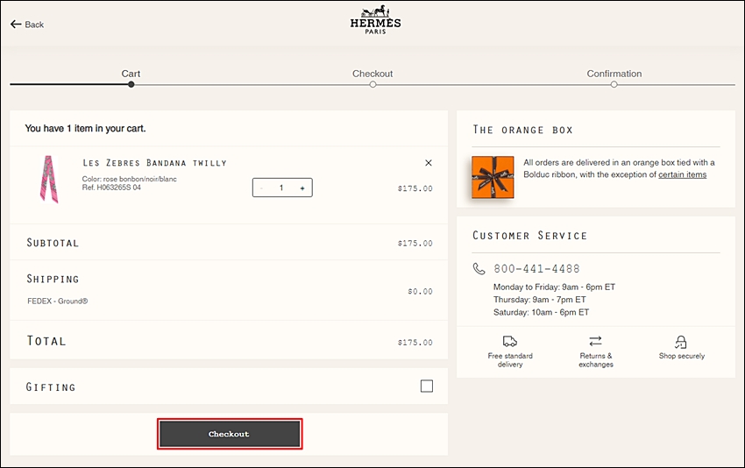Decrease quantity with the minus button
The image size is (745, 468).
261,188
